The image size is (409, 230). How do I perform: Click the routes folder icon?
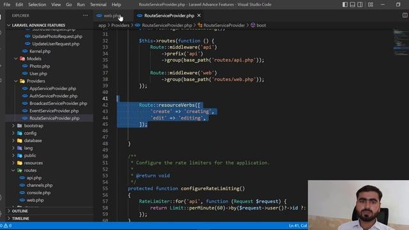pos(20,171)
